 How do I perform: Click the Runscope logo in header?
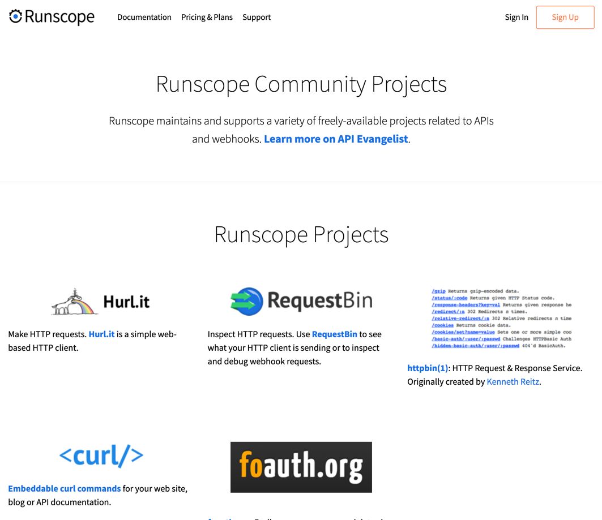point(52,17)
